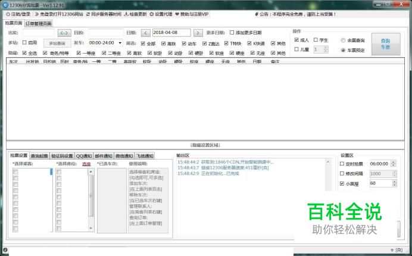The image size is (412, 256).
Task: Toggle filter K快速 checkbox
Action: click(249, 43)
